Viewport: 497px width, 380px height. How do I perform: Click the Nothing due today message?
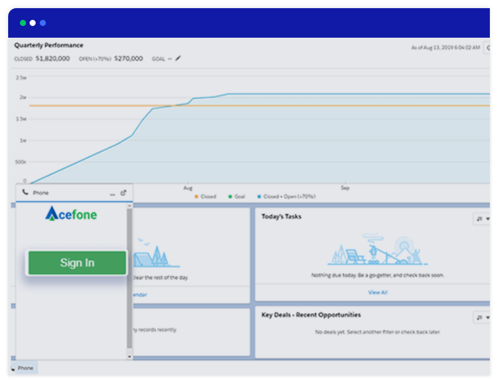(x=378, y=275)
